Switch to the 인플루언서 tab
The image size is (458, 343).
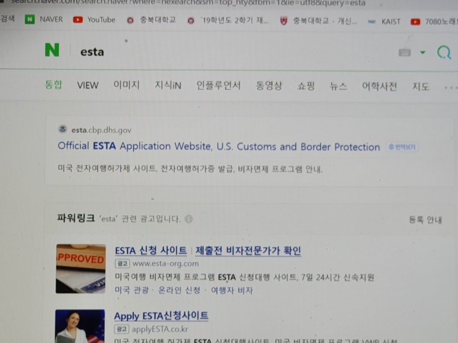[219, 86]
